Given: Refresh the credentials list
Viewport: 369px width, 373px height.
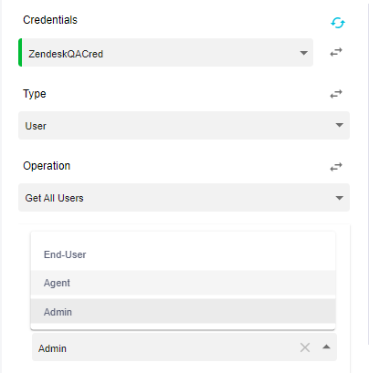Looking at the screenshot, I should pos(338,23).
